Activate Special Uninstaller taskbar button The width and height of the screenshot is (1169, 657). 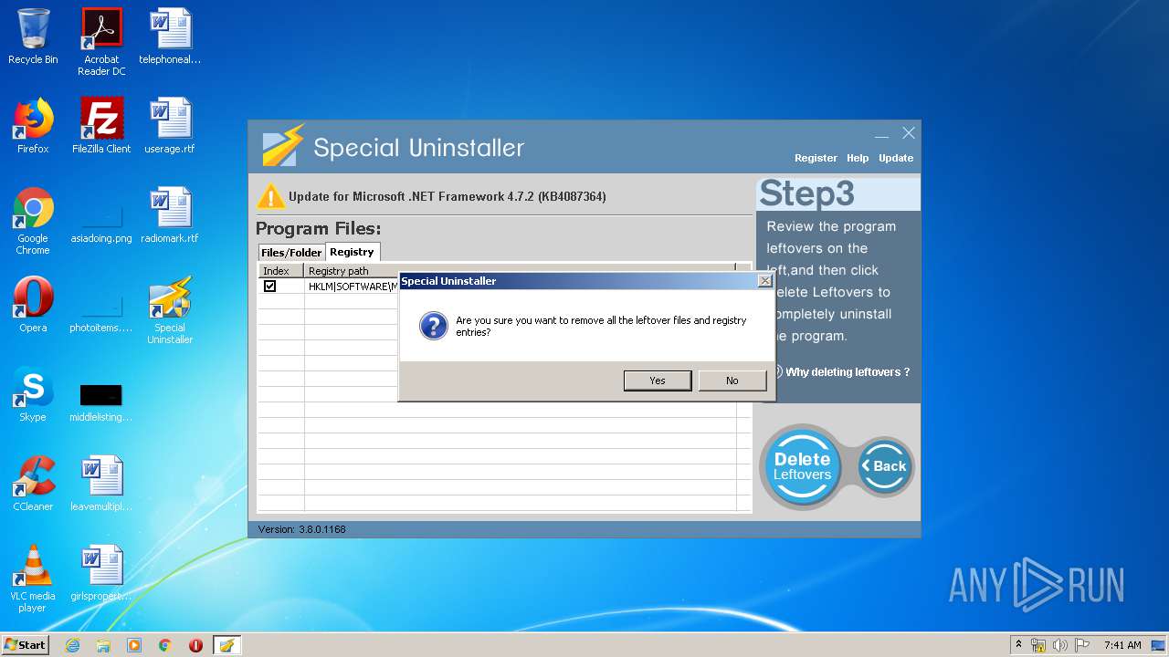[x=226, y=645]
